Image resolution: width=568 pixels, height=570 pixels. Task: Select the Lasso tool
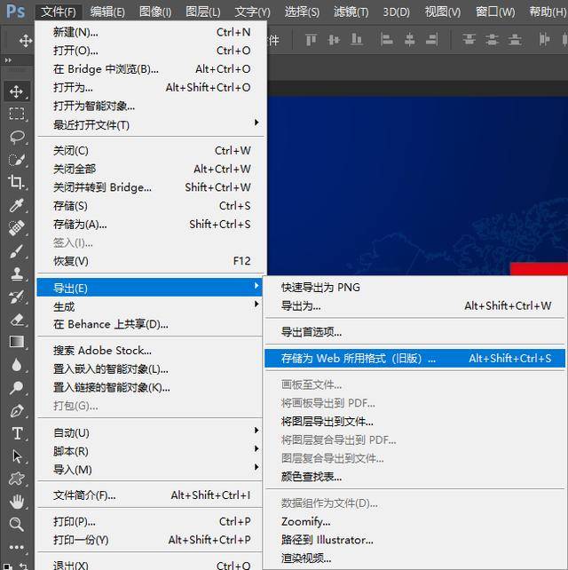click(x=17, y=137)
